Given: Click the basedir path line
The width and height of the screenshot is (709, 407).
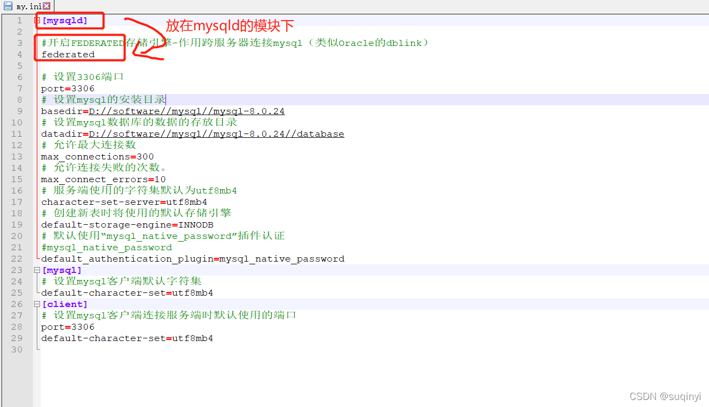Looking at the screenshot, I should [x=163, y=111].
